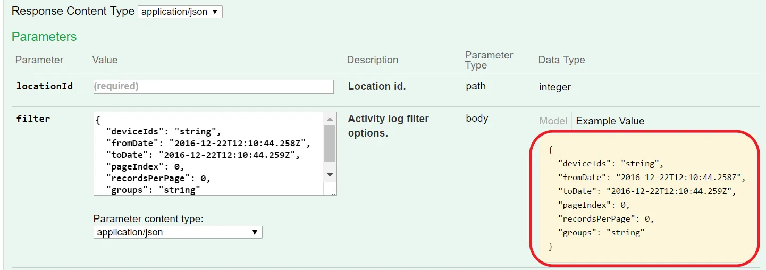Select the filter parameter name

pos(33,119)
